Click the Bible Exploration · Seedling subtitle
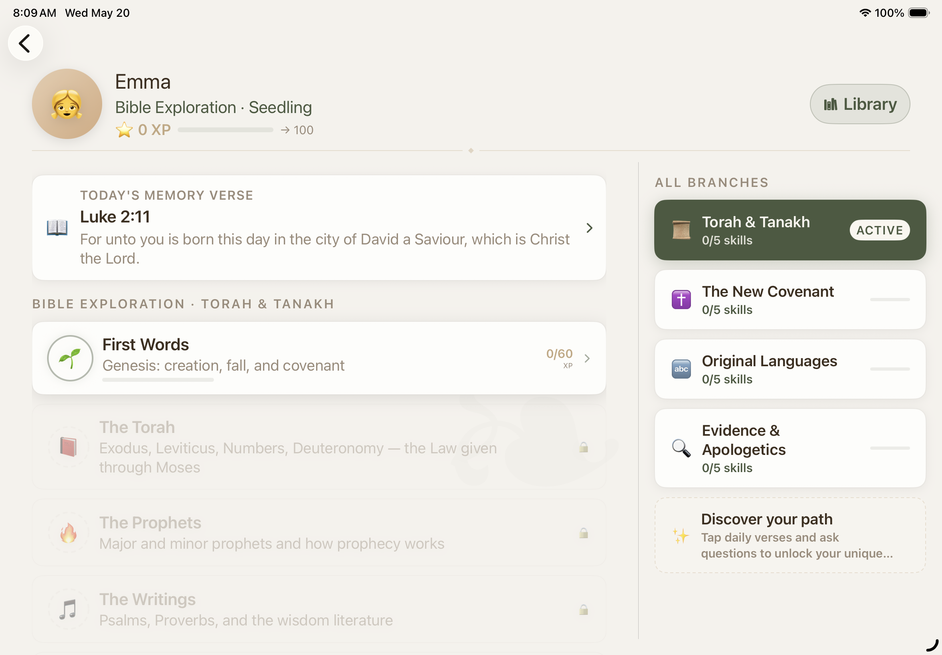Image resolution: width=942 pixels, height=655 pixels. click(213, 107)
